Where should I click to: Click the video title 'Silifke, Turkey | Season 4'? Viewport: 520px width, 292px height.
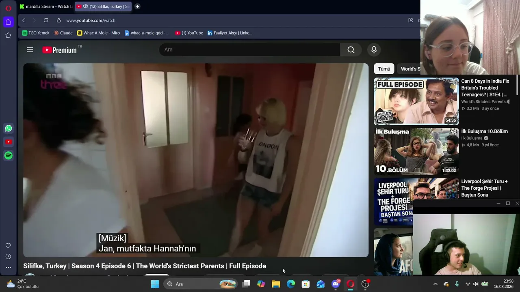(145, 266)
